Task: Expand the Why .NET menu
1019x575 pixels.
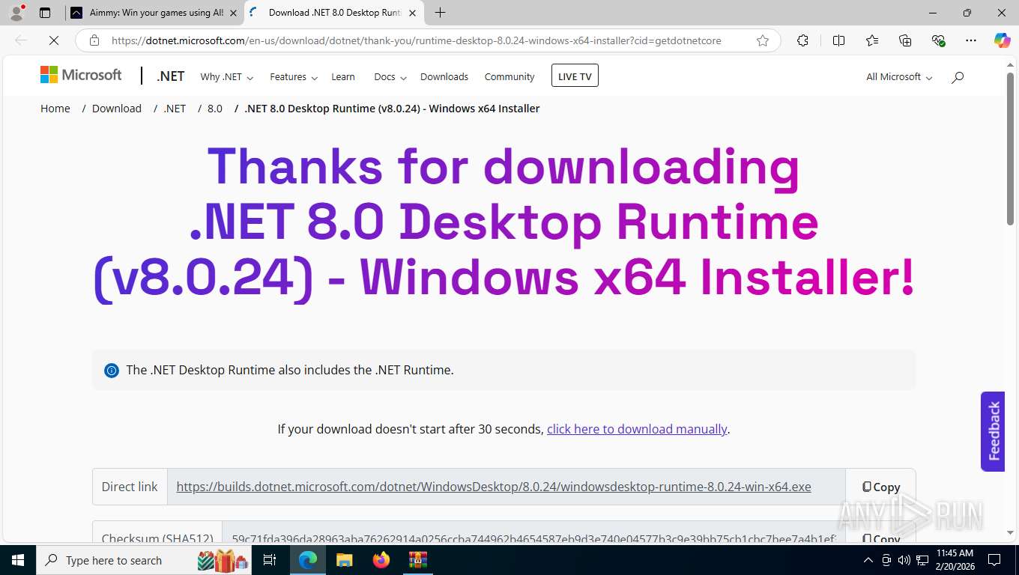Action: [x=226, y=76]
